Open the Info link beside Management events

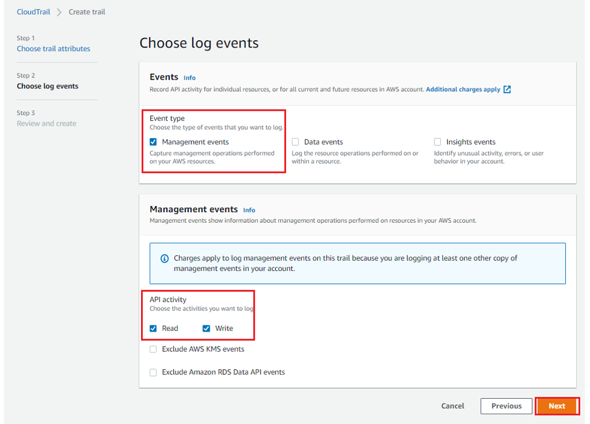coord(249,210)
